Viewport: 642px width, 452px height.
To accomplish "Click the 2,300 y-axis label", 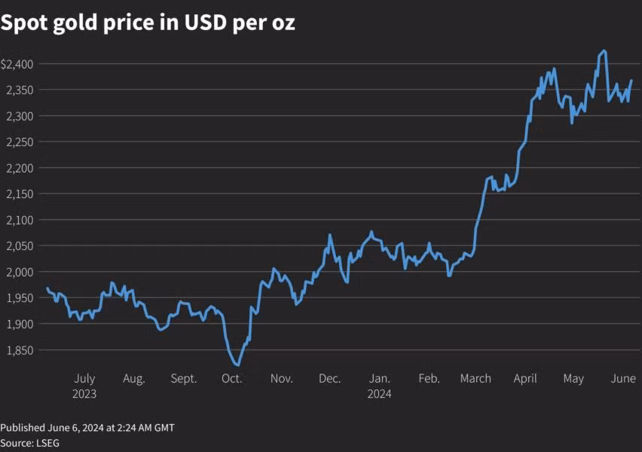I will pyautogui.click(x=20, y=116).
